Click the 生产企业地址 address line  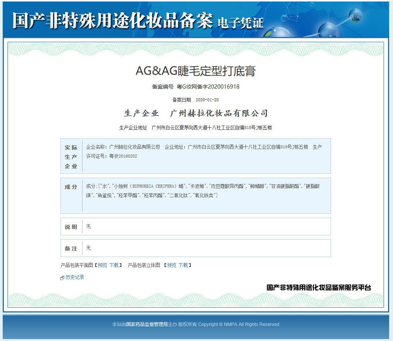point(195,128)
